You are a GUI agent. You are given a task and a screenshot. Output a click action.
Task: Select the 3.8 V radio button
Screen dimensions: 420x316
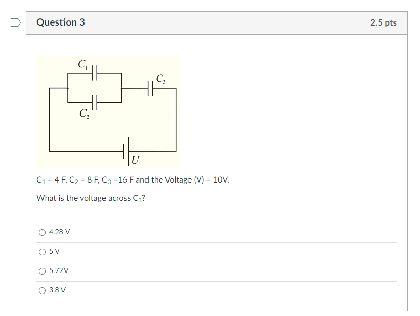pos(42,290)
